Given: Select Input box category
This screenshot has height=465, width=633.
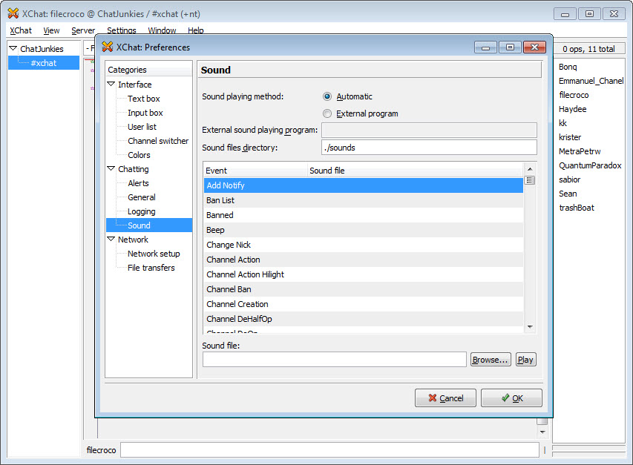Looking at the screenshot, I should point(145,113).
